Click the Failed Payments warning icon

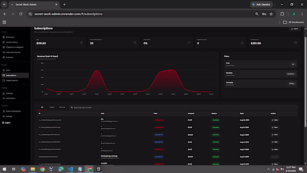click(242, 43)
